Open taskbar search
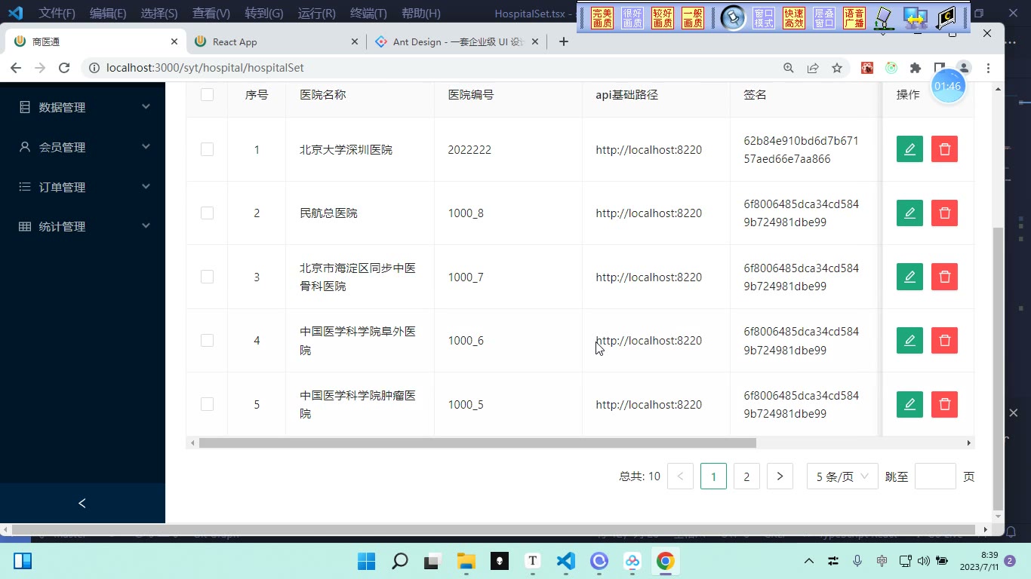 pyautogui.click(x=400, y=561)
